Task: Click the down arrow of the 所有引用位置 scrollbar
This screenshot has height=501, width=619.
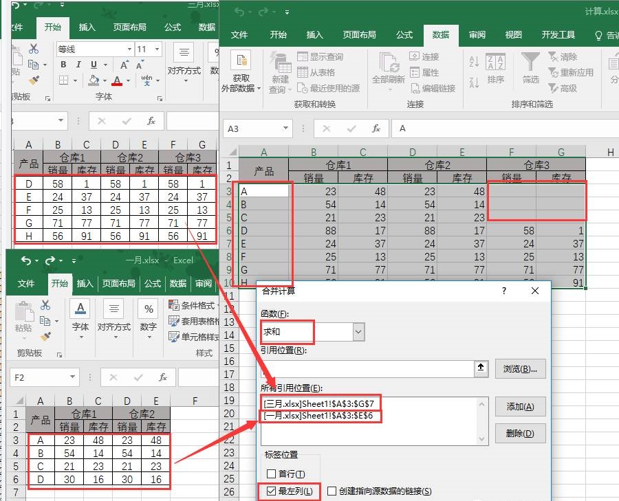Action: 482,438
